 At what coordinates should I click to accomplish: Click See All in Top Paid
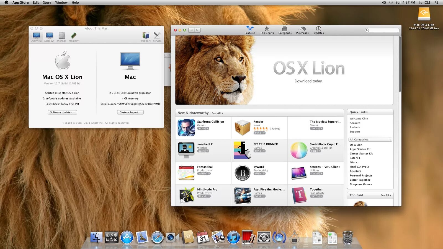point(386,195)
